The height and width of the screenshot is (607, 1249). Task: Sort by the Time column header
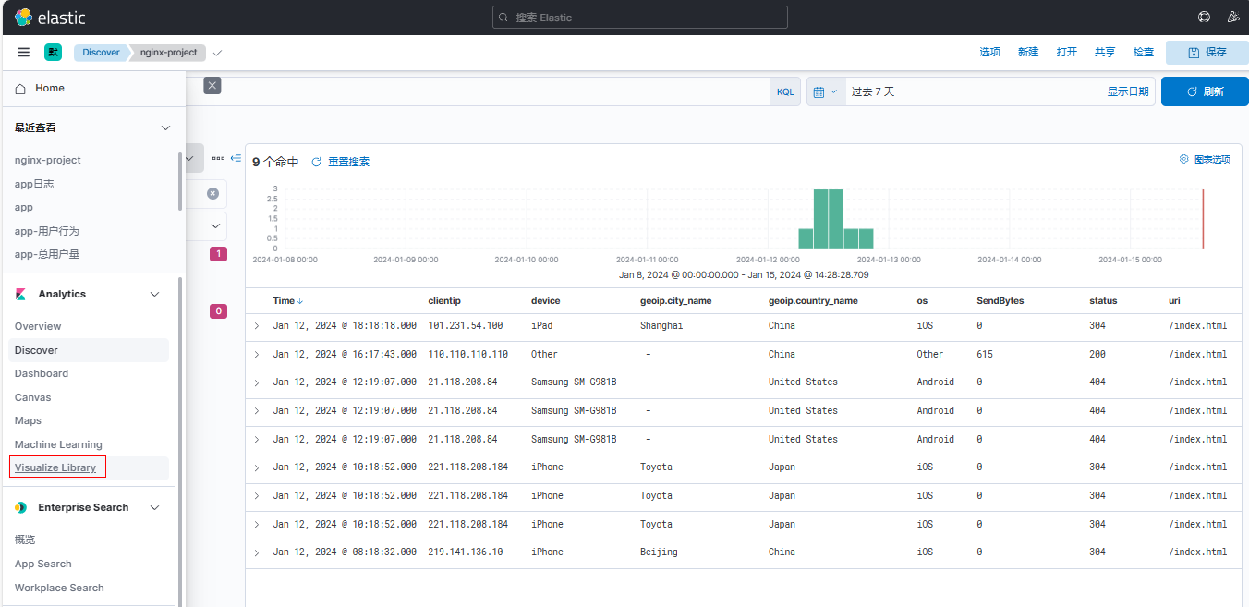[x=287, y=301]
